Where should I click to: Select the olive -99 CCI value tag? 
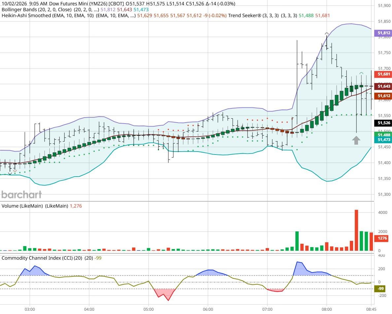coord(380,289)
